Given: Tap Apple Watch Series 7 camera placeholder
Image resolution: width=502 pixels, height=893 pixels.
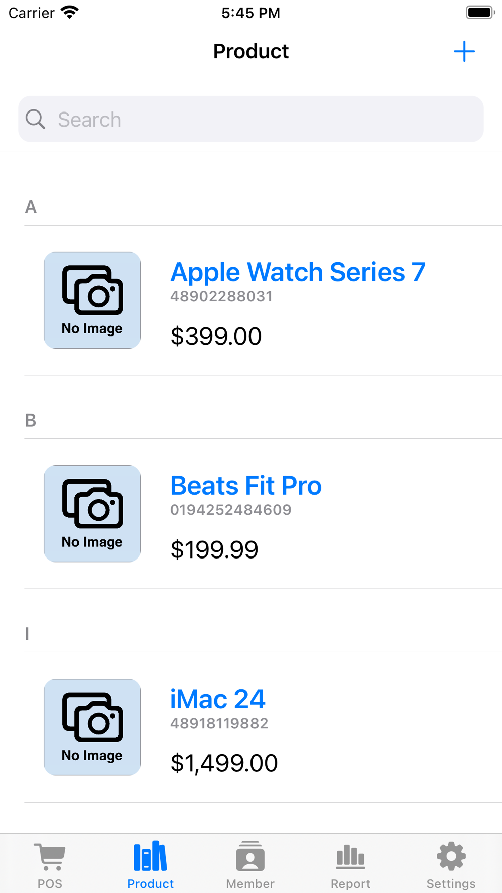Looking at the screenshot, I should [x=92, y=300].
